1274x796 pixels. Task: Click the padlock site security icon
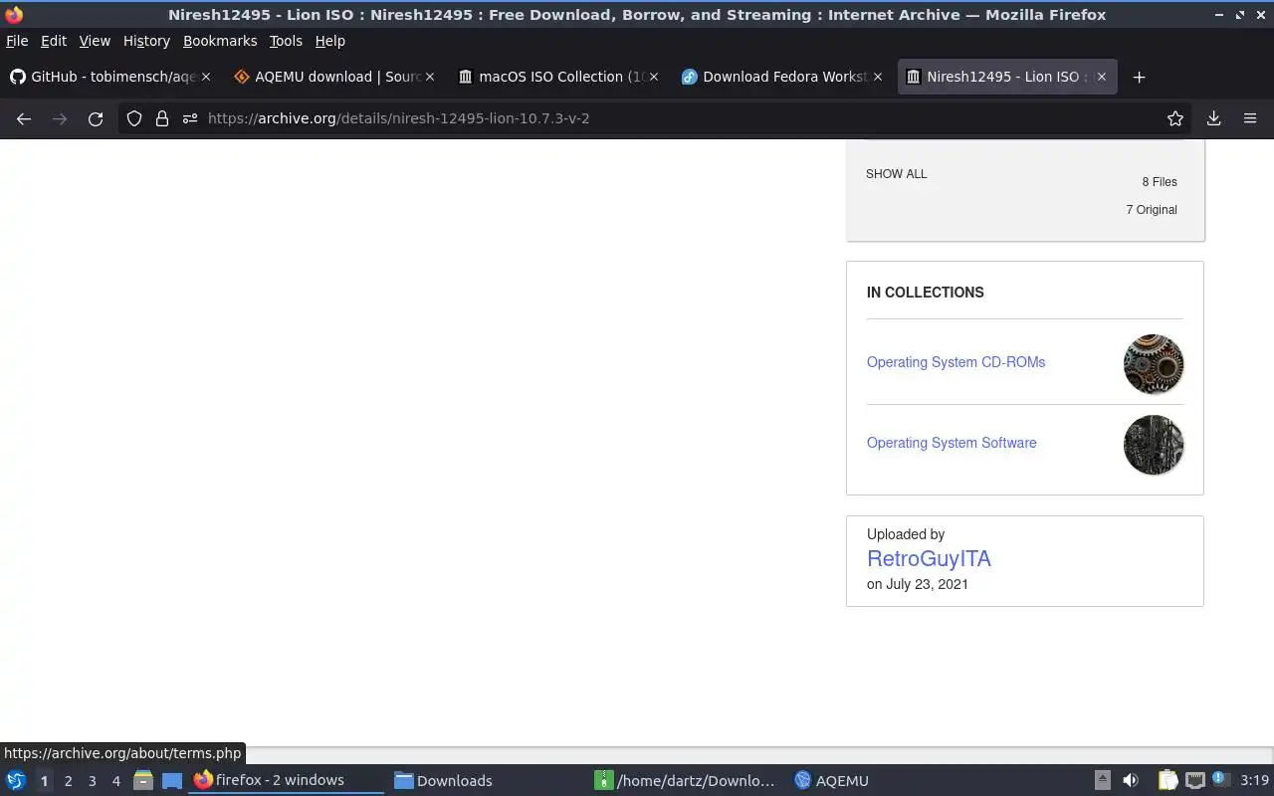pyautogui.click(x=162, y=118)
